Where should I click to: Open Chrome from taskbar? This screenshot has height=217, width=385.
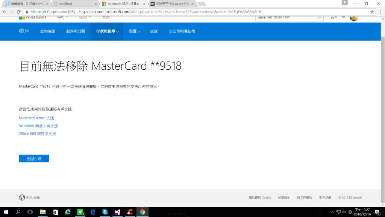tap(142, 212)
